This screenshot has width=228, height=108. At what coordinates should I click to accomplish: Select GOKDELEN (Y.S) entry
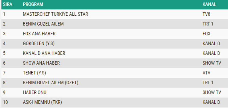pyautogui.click(x=39, y=44)
